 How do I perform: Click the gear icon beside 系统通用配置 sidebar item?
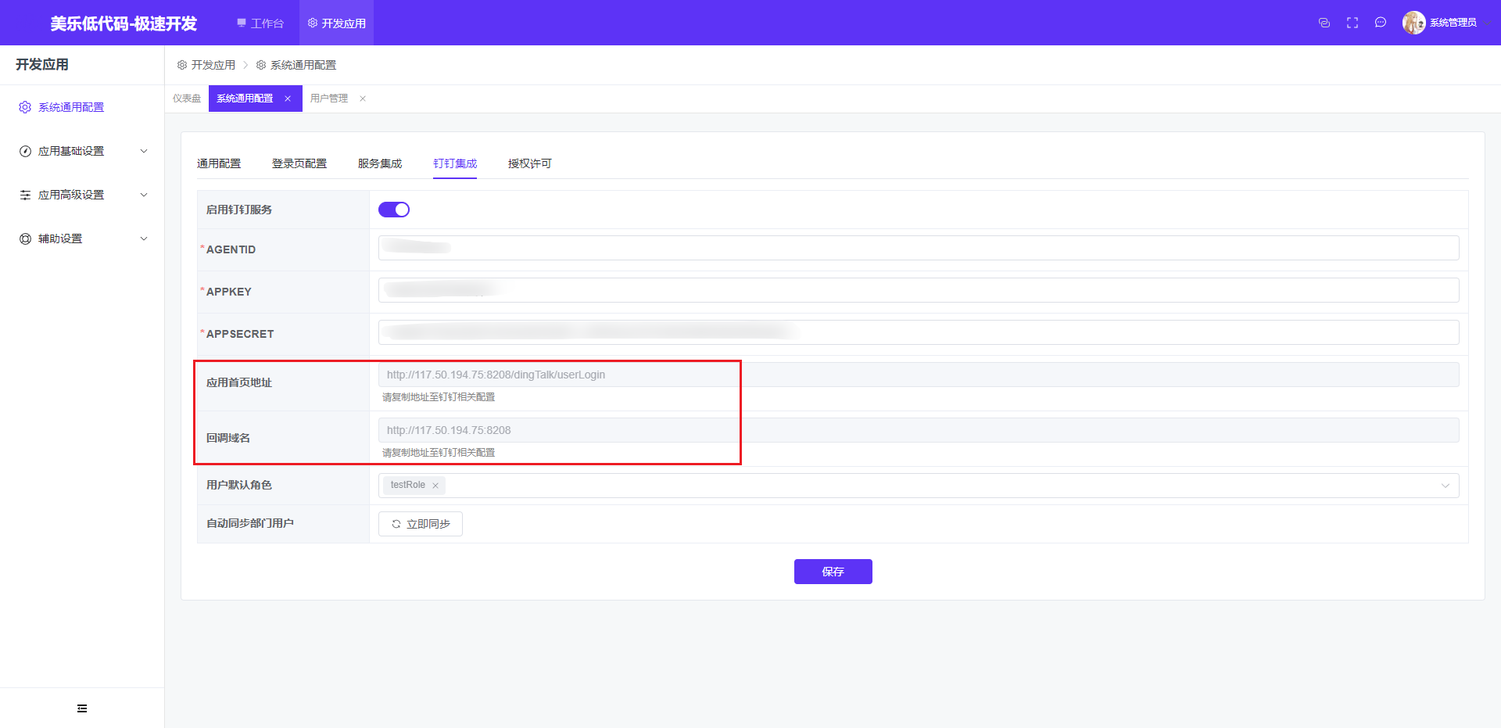(x=25, y=107)
